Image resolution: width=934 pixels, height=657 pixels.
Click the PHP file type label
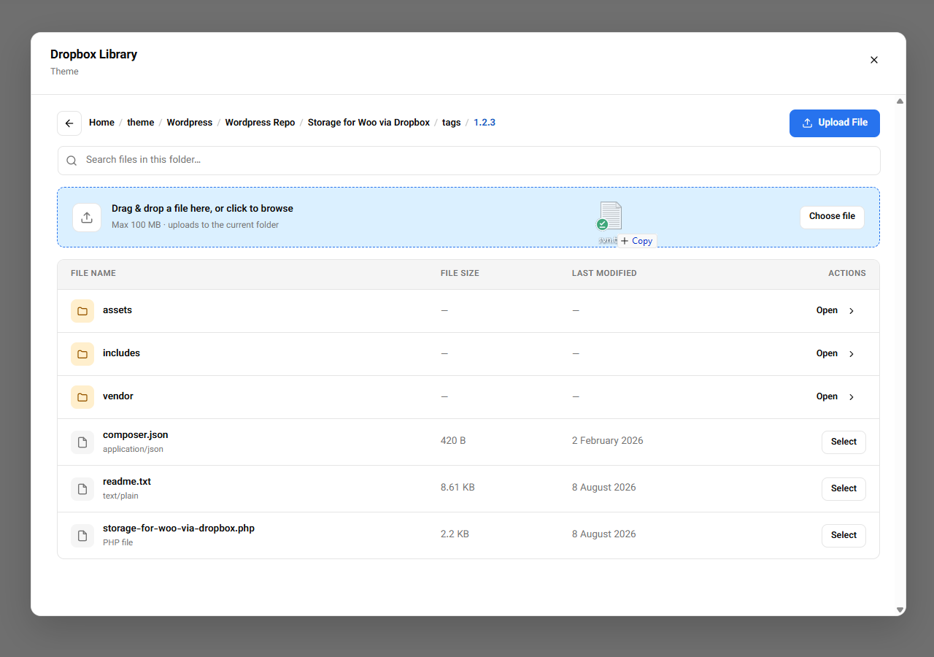click(x=118, y=543)
